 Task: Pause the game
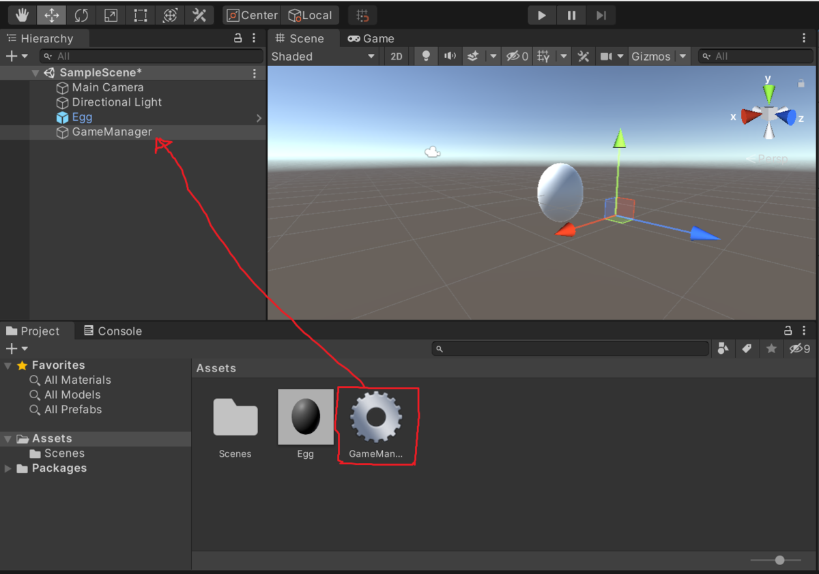pos(571,15)
